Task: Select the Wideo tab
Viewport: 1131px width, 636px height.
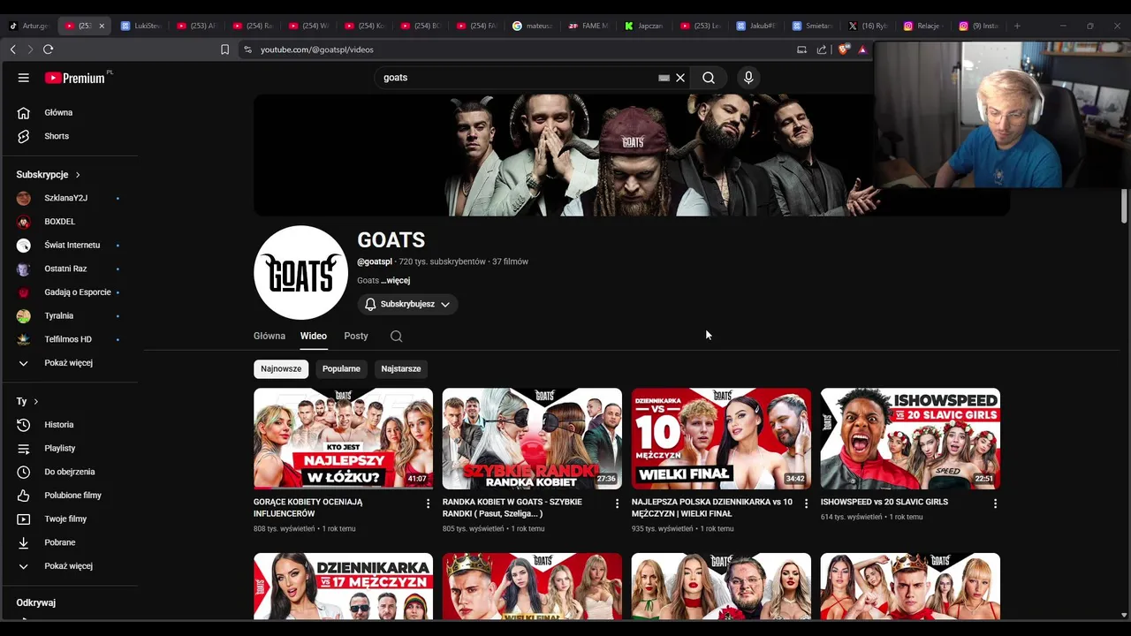Action: click(x=313, y=336)
